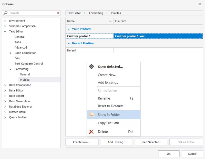Open the Print settings in the sidebar
This screenshot has width=205, height=159.
point(17,58)
